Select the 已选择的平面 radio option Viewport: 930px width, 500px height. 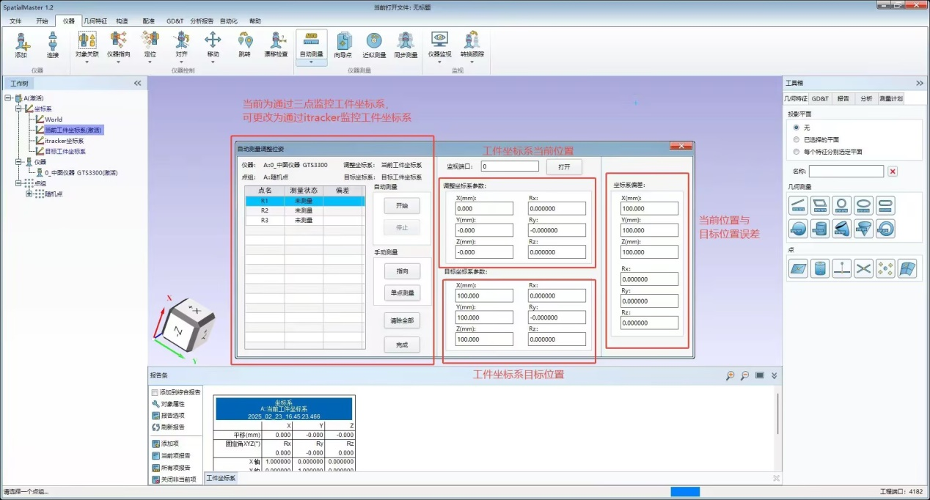click(x=797, y=139)
